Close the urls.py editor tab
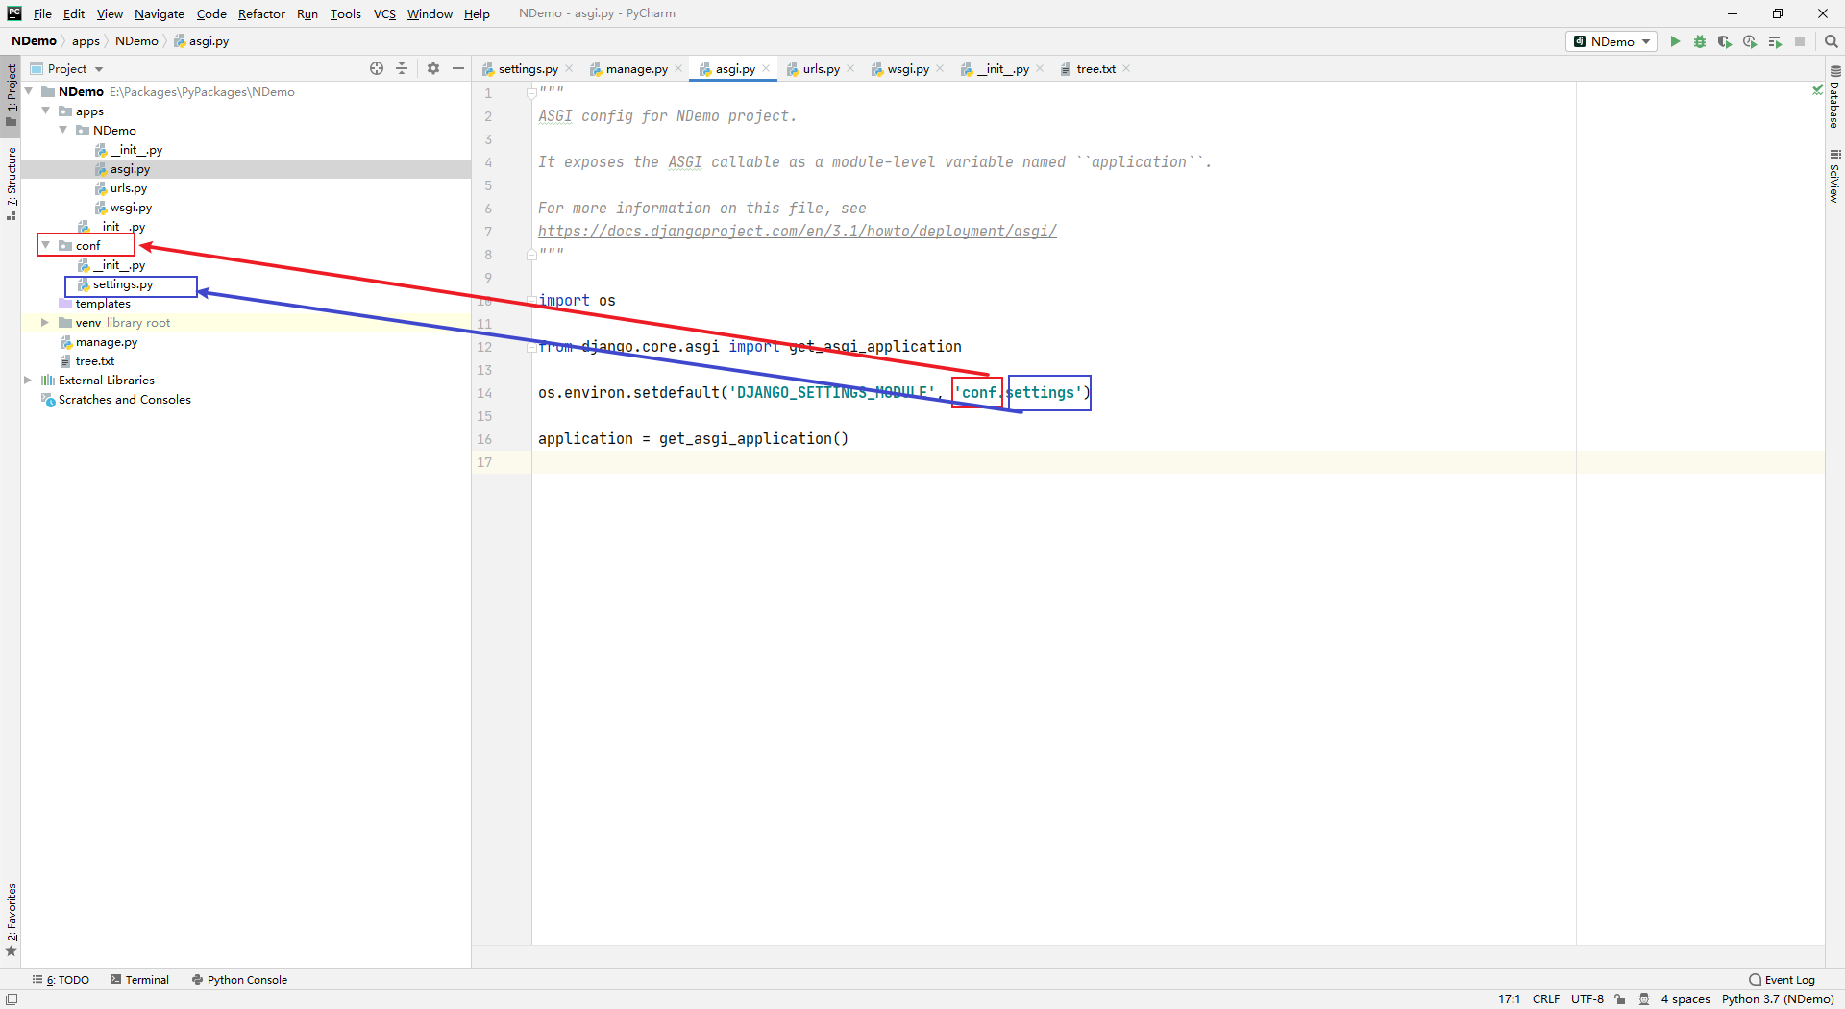 [x=851, y=69]
